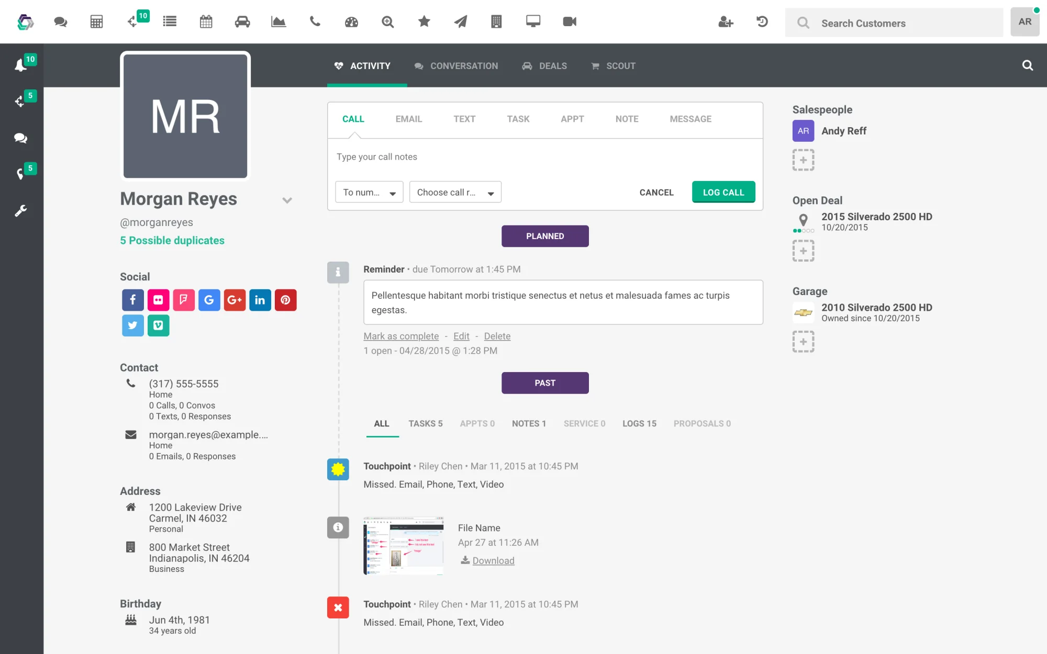This screenshot has height=654, width=1047.
Task: Open the area chart reports icon
Action: pos(279,21)
